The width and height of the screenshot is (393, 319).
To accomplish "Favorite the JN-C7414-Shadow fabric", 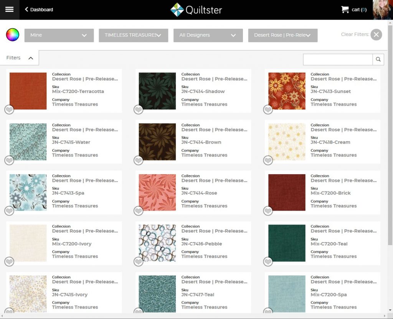I will [x=138, y=110].
